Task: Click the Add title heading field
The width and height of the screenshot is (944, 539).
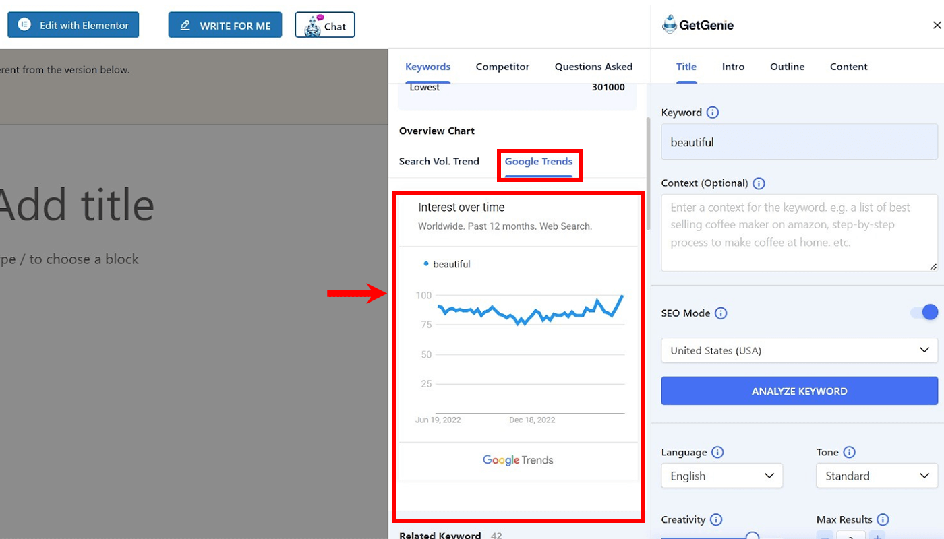Action: point(77,205)
